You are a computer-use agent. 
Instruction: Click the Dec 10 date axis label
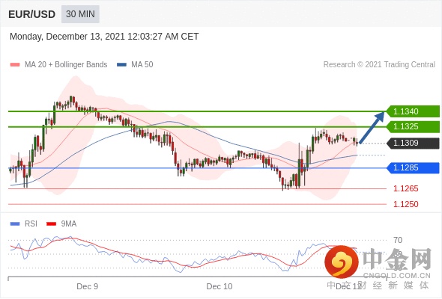(x=220, y=286)
